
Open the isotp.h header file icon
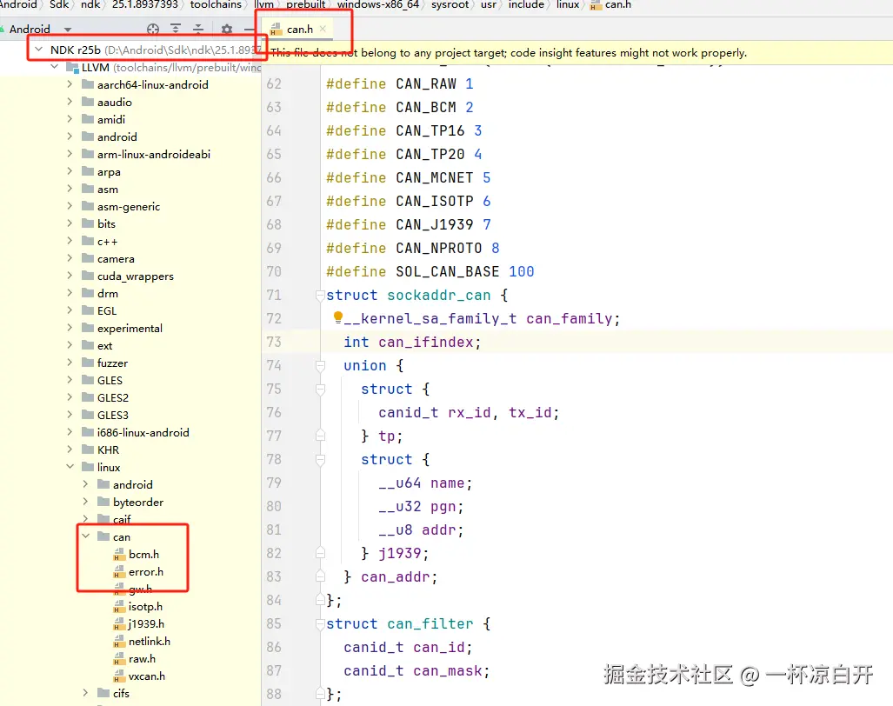click(x=119, y=606)
